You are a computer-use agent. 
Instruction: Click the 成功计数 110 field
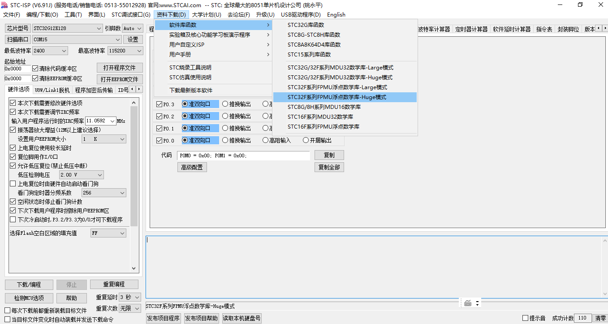point(583,318)
